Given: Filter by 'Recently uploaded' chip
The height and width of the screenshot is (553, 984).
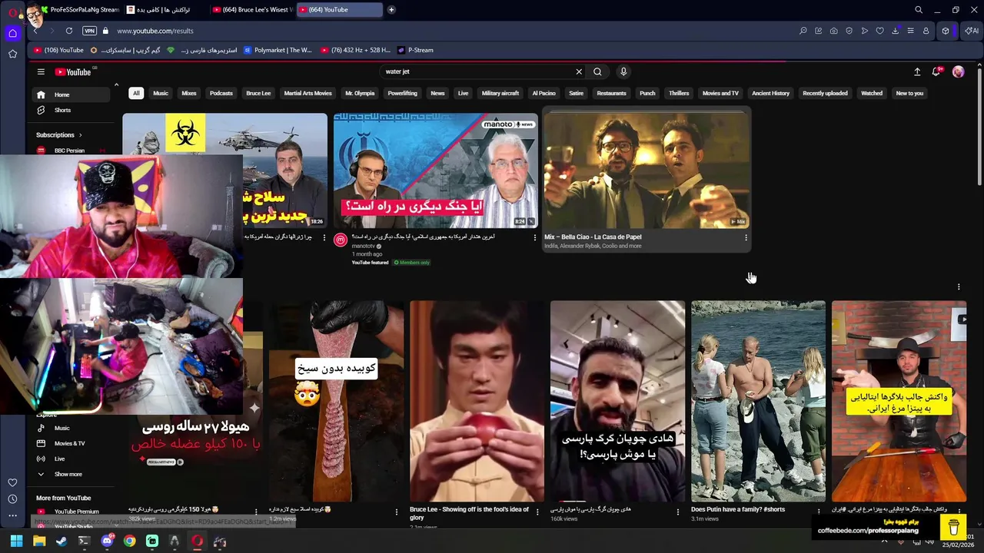Looking at the screenshot, I should click(825, 93).
